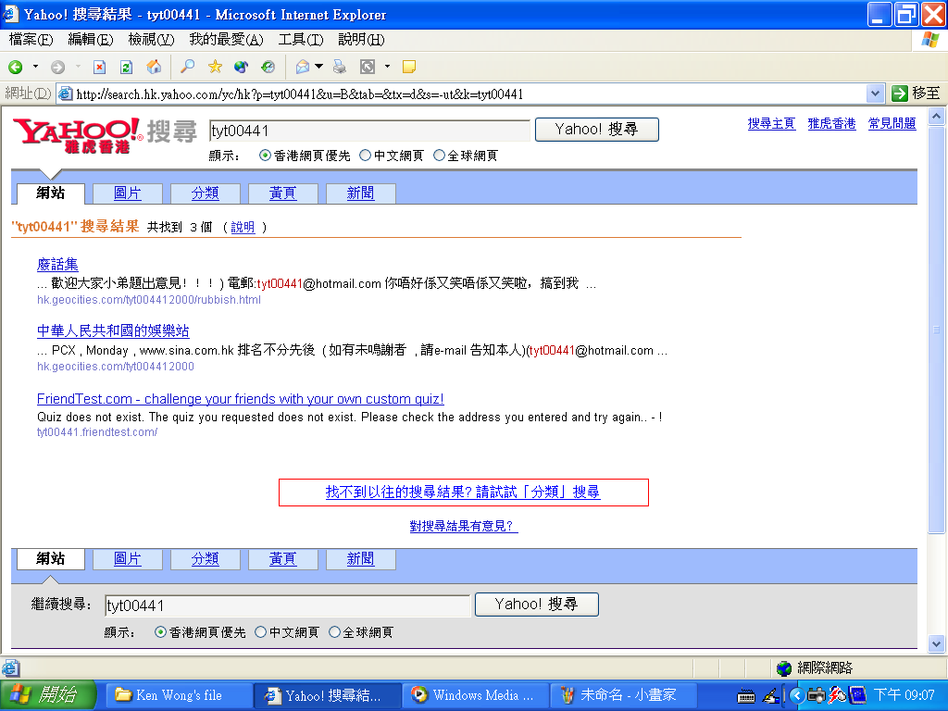Click the Yahoo! Hong Kong logo
The height and width of the screenshot is (711, 948).
[x=77, y=135]
